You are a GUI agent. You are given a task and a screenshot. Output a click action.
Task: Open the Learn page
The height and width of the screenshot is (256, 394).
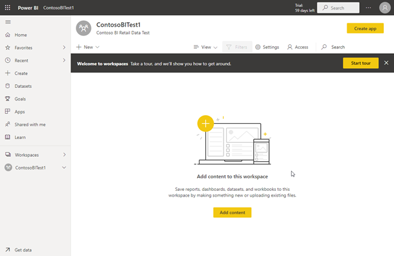click(20, 137)
